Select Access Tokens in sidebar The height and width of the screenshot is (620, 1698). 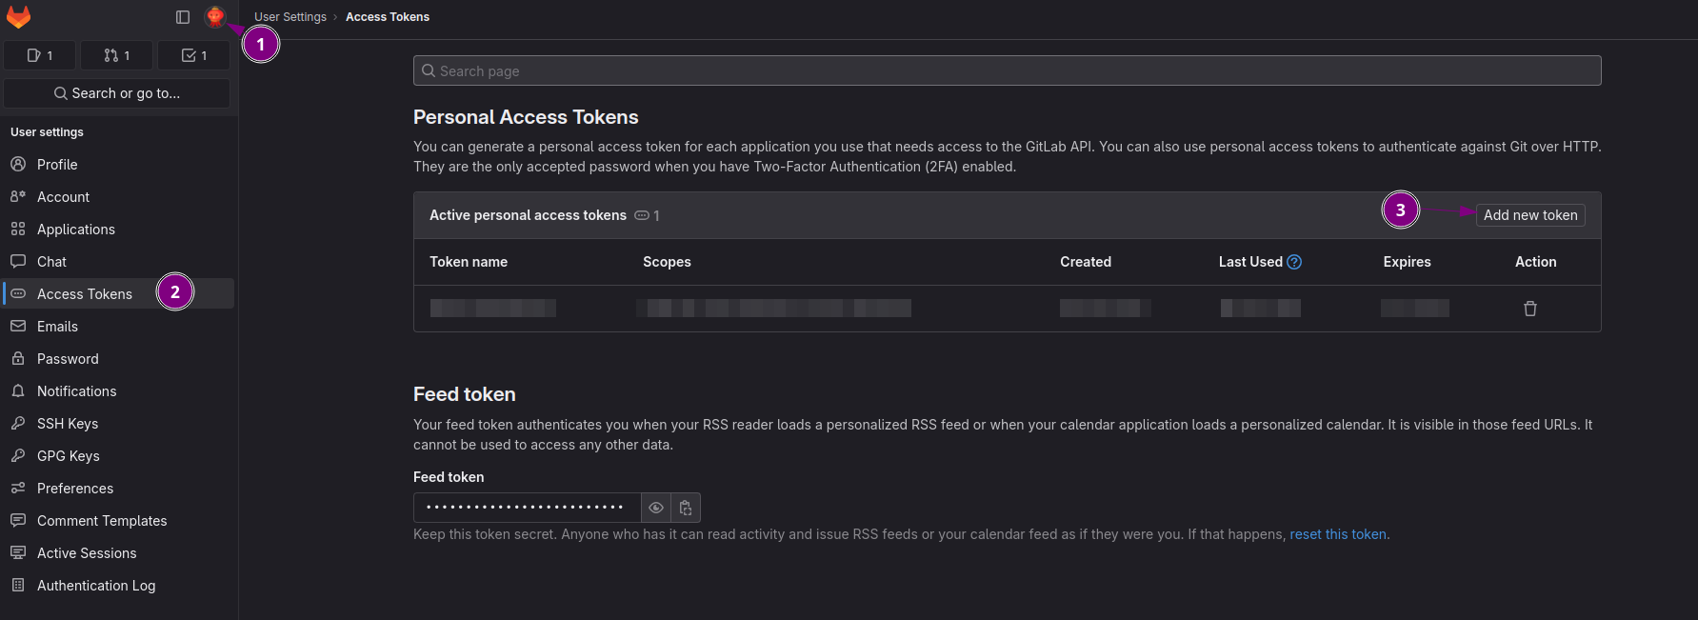point(84,294)
